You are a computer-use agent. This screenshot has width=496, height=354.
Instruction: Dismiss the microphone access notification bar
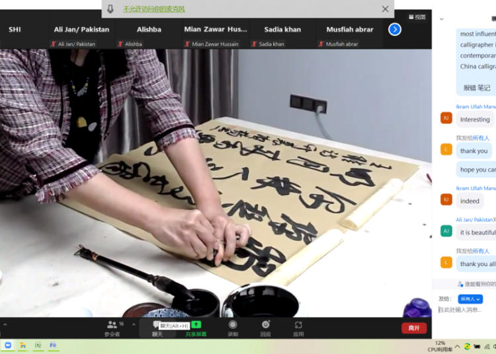[385, 9]
